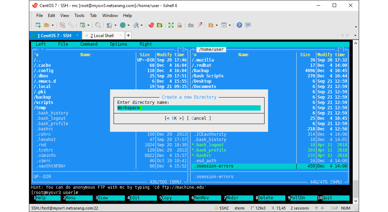The image size is (388, 212).
Task: Click the Find magnifier icon
Action: (98, 25)
